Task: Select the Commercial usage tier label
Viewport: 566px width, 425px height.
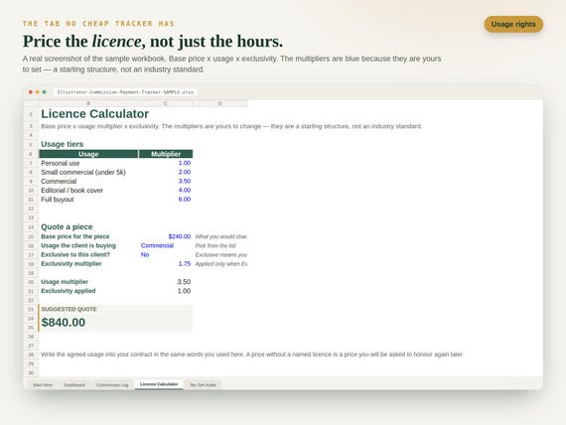Action: click(x=59, y=182)
